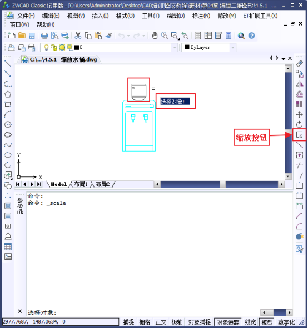The image size is (308, 328).
Task: Select the Trim tool
Action: [x=300, y=165]
